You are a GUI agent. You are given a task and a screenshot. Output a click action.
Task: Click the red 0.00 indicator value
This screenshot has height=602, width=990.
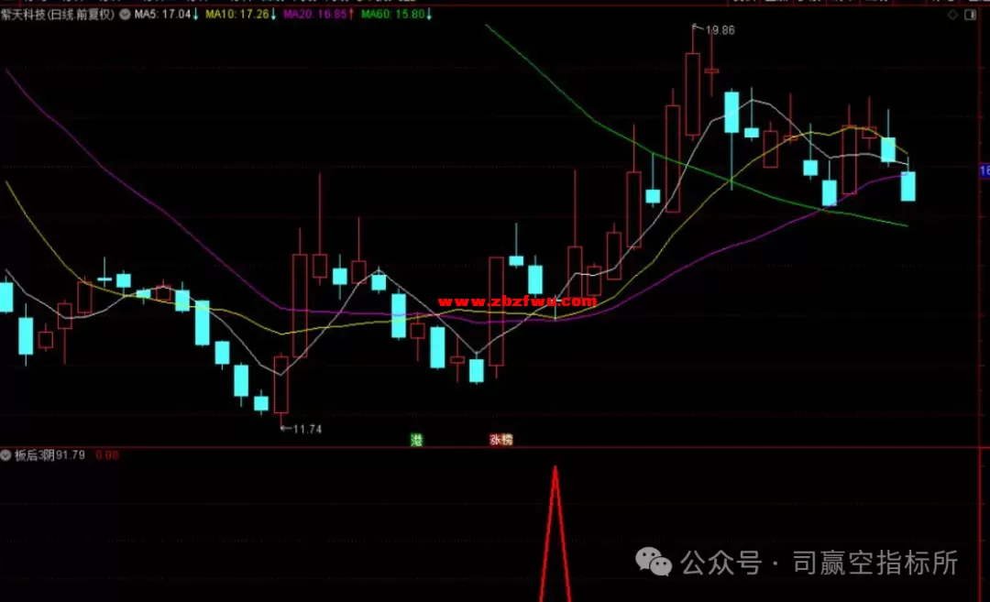pyautogui.click(x=106, y=455)
